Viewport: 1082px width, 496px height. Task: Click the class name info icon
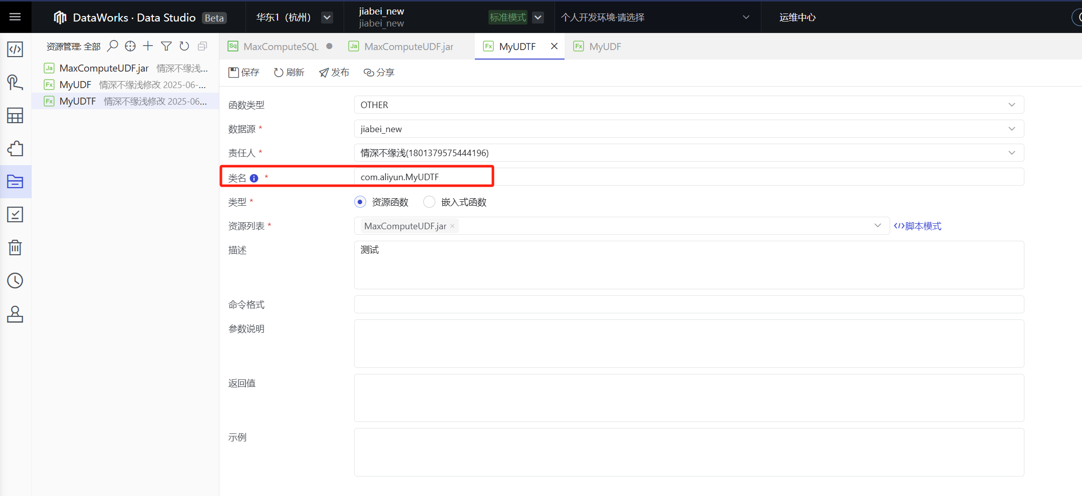[x=254, y=178]
